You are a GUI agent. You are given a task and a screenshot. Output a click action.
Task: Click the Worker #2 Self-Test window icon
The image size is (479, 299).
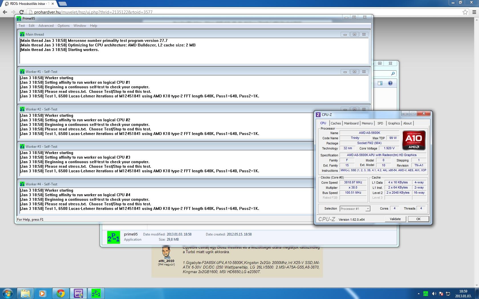tap(22, 109)
